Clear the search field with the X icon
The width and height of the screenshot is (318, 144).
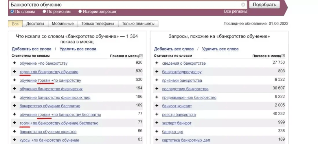pyautogui.click(x=243, y=5)
